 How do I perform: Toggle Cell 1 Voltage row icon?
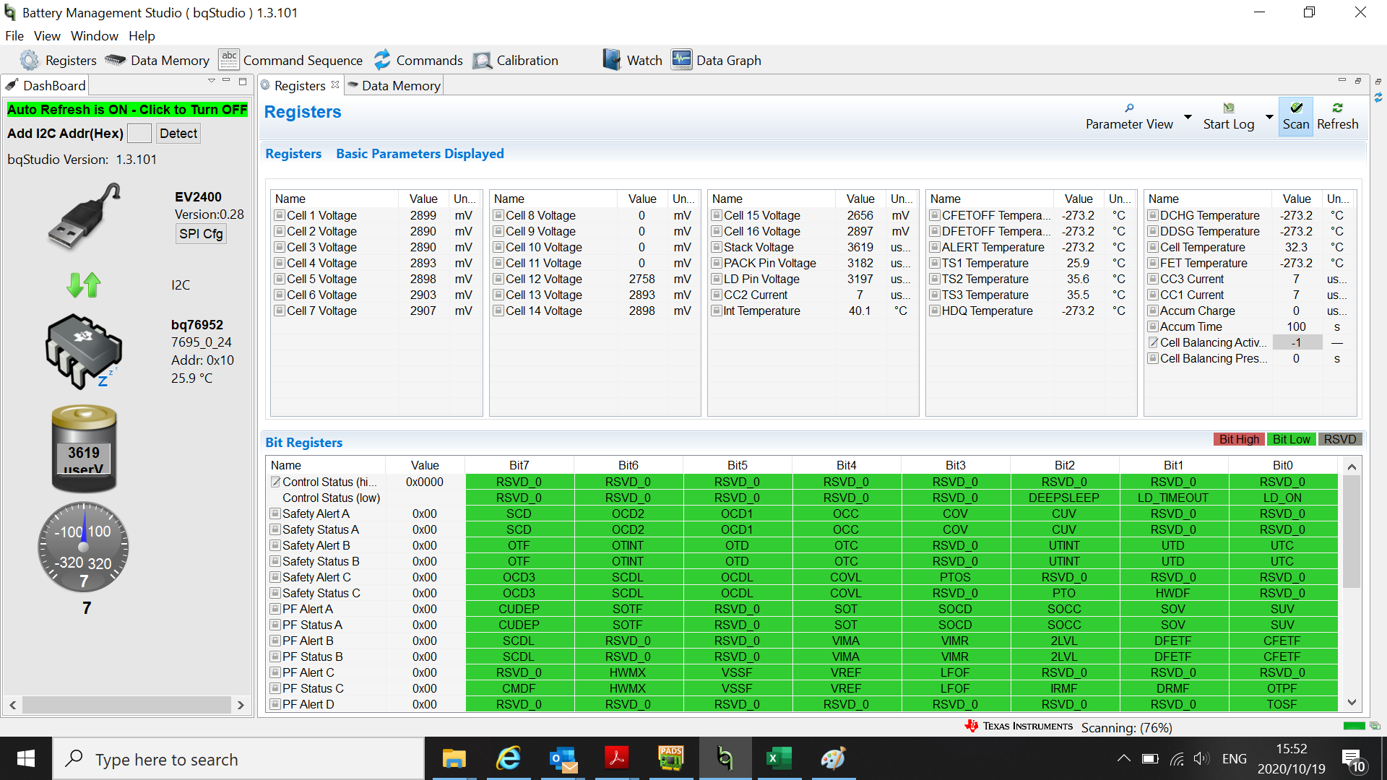point(280,215)
